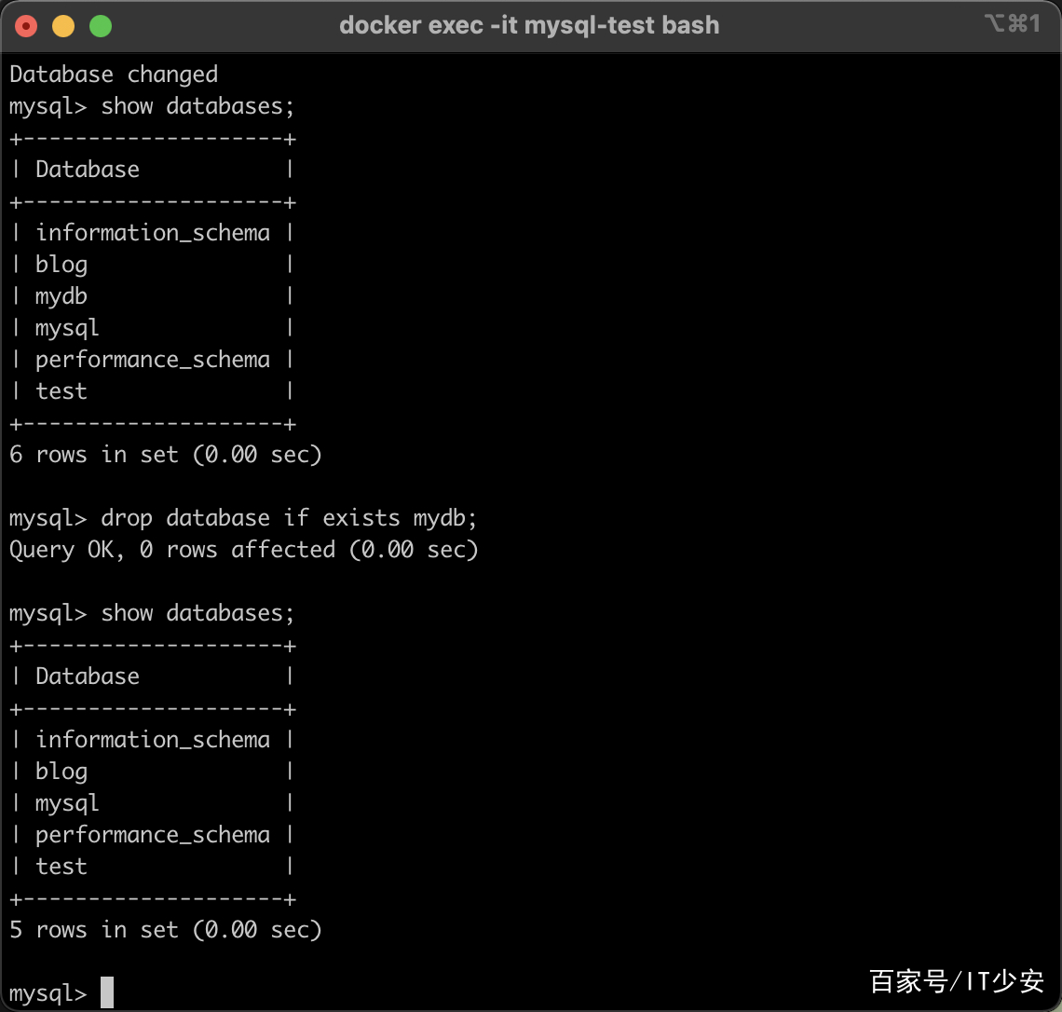Click the window title 'docker exec -it mysql-test bash'
The width and height of the screenshot is (1062, 1012).
tap(529, 26)
